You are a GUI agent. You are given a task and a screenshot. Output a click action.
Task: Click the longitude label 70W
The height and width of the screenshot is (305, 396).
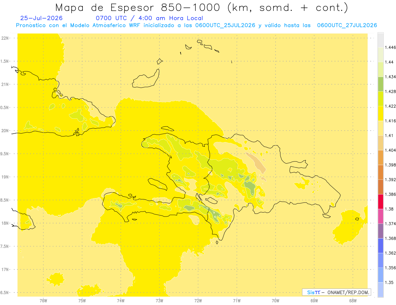click(x=276, y=301)
